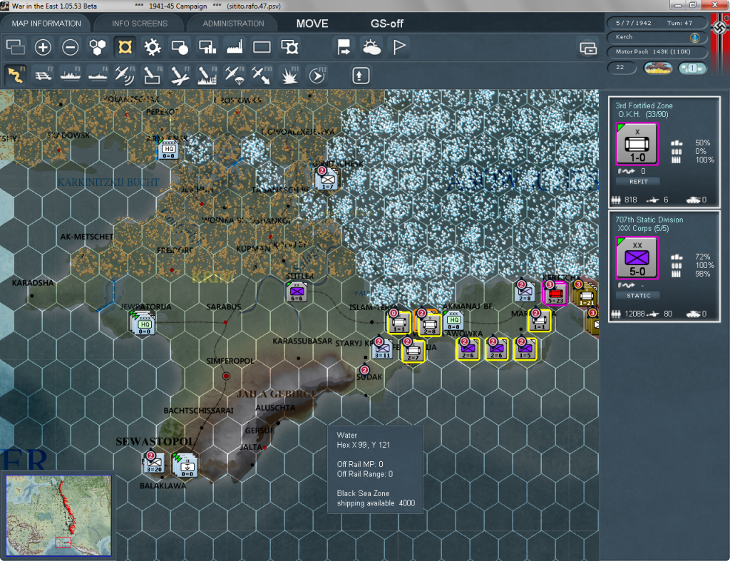This screenshot has height=561, width=730.
Task: Click the window icon at toolbar right end
Action: [x=588, y=48]
